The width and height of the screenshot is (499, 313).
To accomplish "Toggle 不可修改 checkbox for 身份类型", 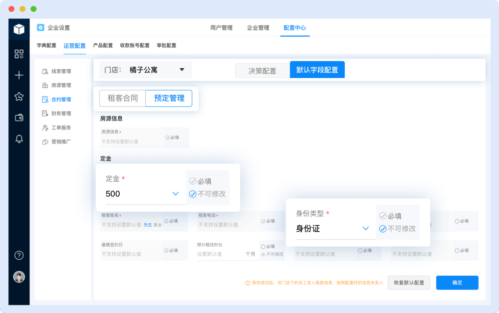I will click(383, 229).
